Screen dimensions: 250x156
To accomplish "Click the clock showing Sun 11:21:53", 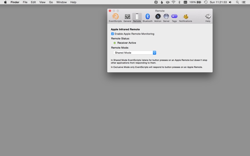I will (x=218, y=2).
